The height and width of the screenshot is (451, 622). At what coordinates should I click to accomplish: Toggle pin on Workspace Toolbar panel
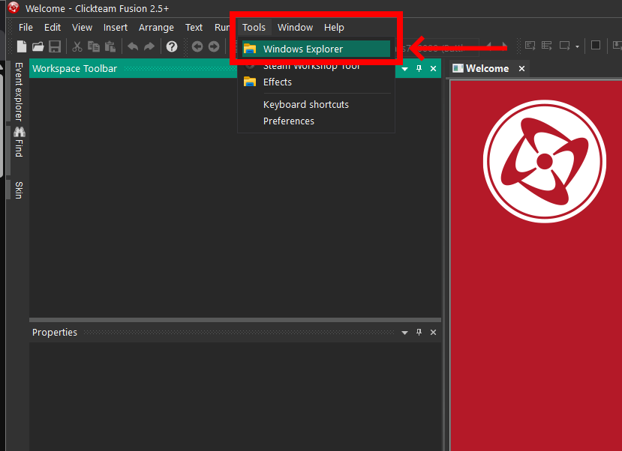click(x=419, y=69)
